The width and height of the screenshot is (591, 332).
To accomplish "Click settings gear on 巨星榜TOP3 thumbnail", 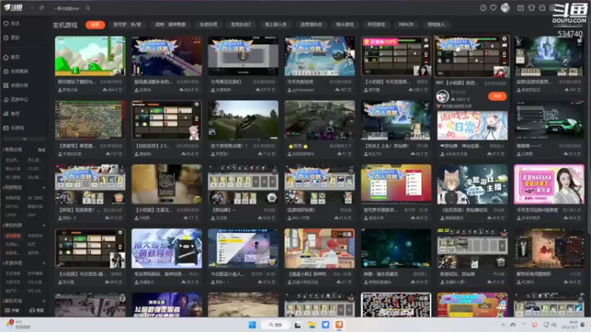I will (426, 40).
